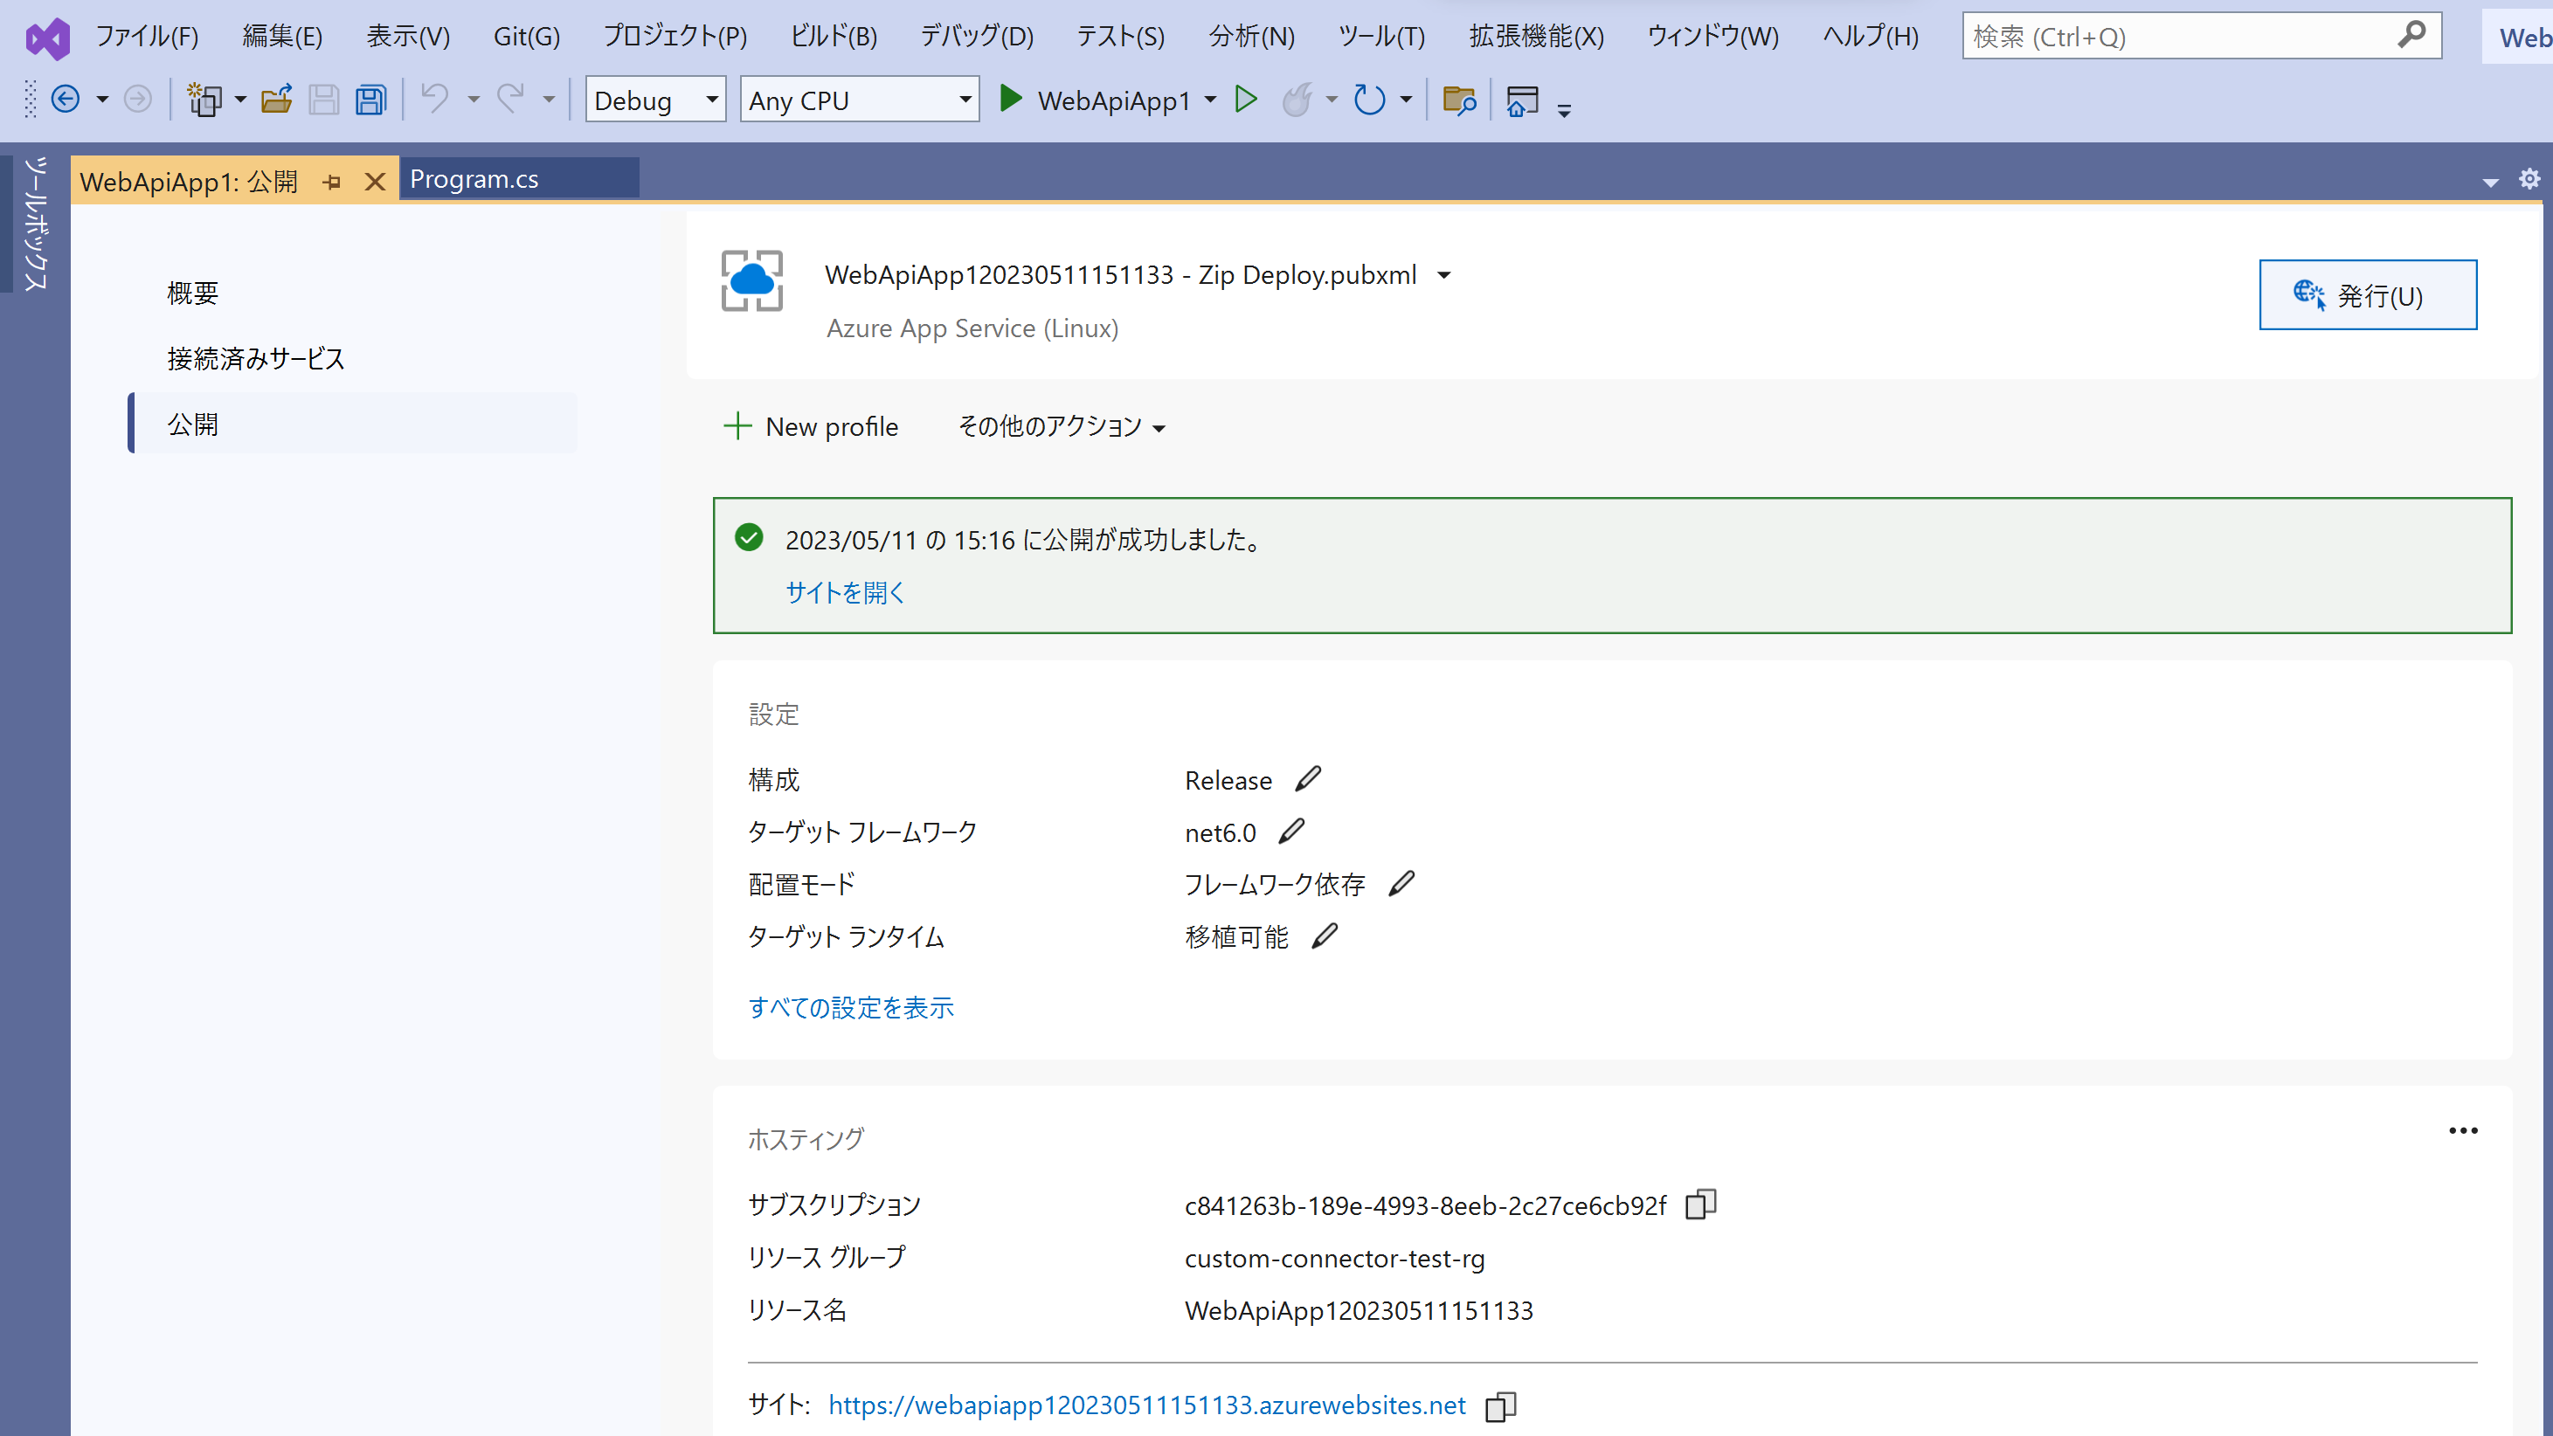
Task: Navigate backward with the back arrow
Action: 66,99
